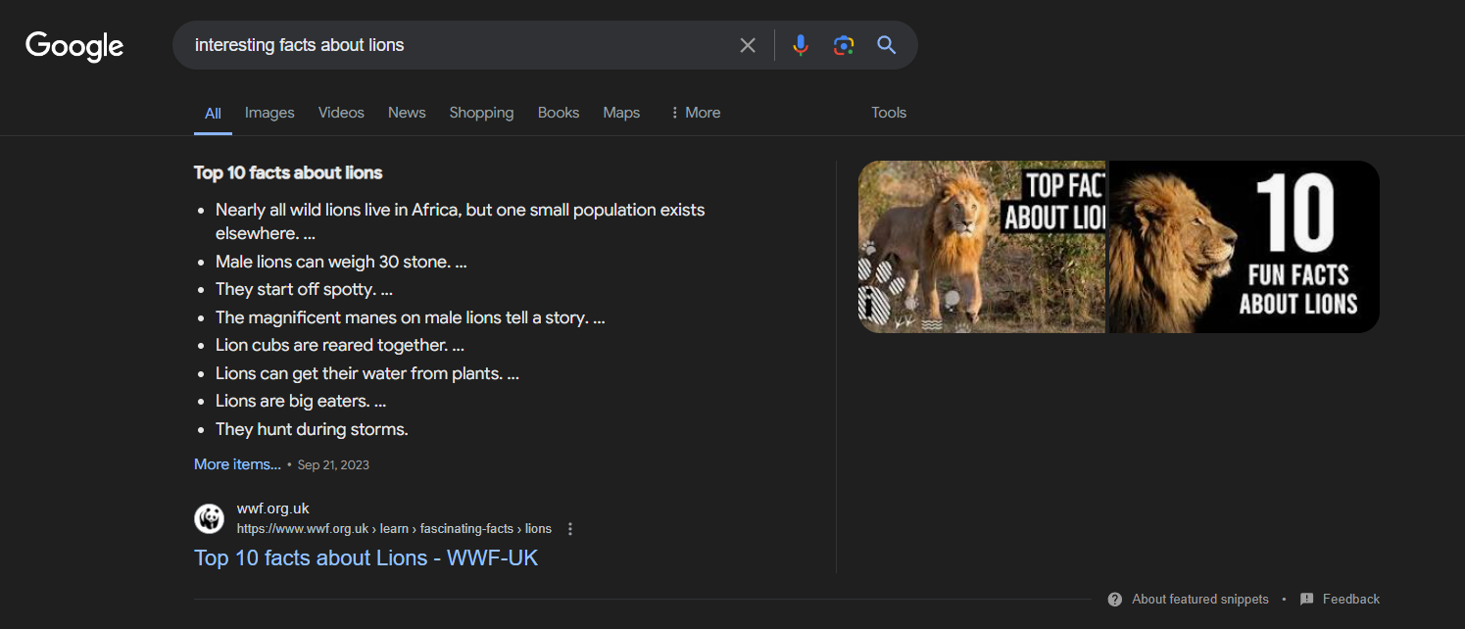Click About featured snippets help icon
This screenshot has height=629, width=1465.
click(x=1115, y=600)
